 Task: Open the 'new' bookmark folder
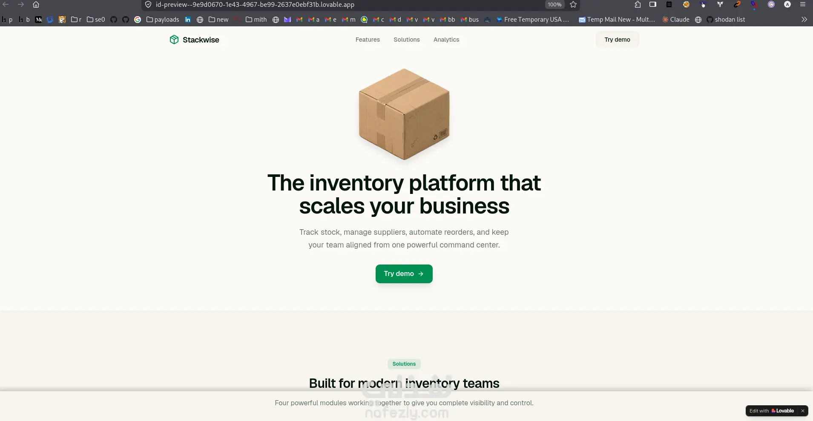click(x=218, y=20)
